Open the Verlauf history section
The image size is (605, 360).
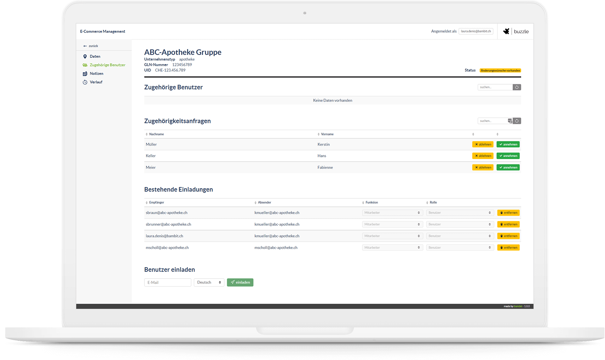pos(96,82)
